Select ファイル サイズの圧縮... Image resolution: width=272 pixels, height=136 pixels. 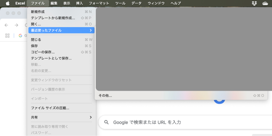62,108
